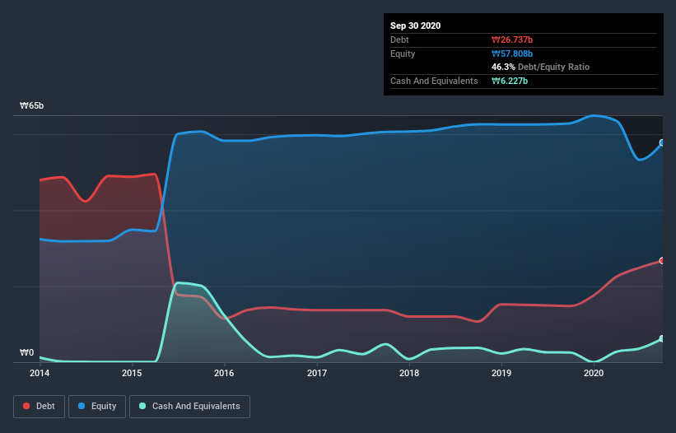Click the Equity label in tooltip
The width and height of the screenshot is (676, 433).
pos(403,54)
